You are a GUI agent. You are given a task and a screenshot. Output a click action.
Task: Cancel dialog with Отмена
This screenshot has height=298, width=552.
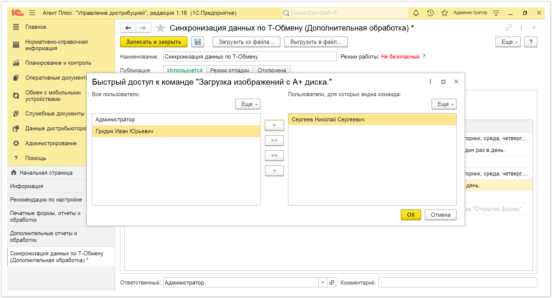click(441, 215)
